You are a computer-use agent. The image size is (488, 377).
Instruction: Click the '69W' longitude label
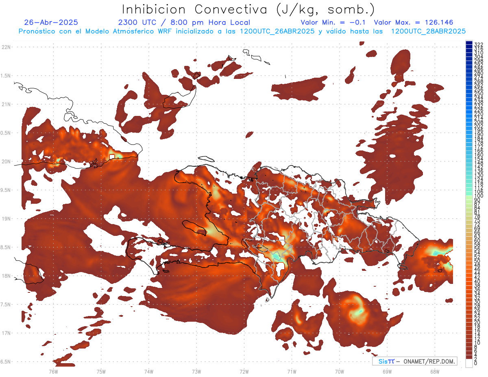pyautogui.click(x=387, y=371)
